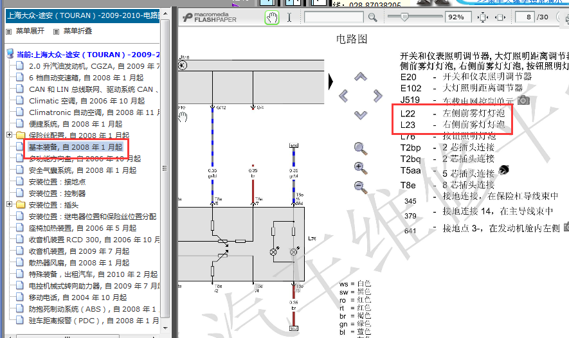569x338 pixels.
Task: Click the black triangle pane collapse arrow
Action: pyautogui.click(x=330, y=82)
